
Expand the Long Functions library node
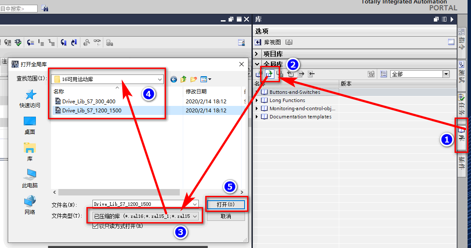257,100
